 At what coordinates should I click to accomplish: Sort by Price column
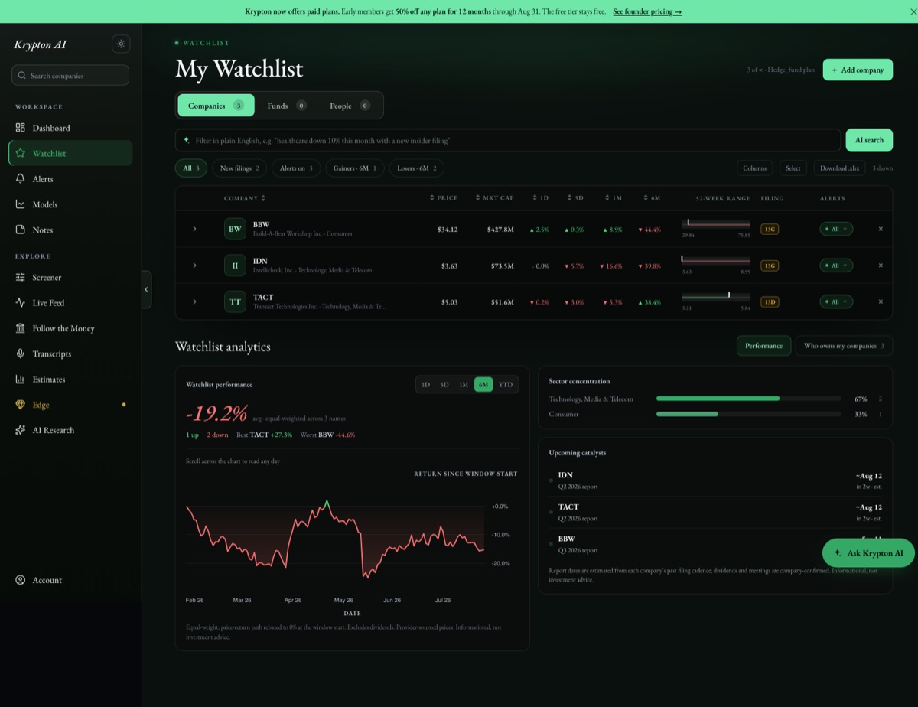(x=444, y=198)
